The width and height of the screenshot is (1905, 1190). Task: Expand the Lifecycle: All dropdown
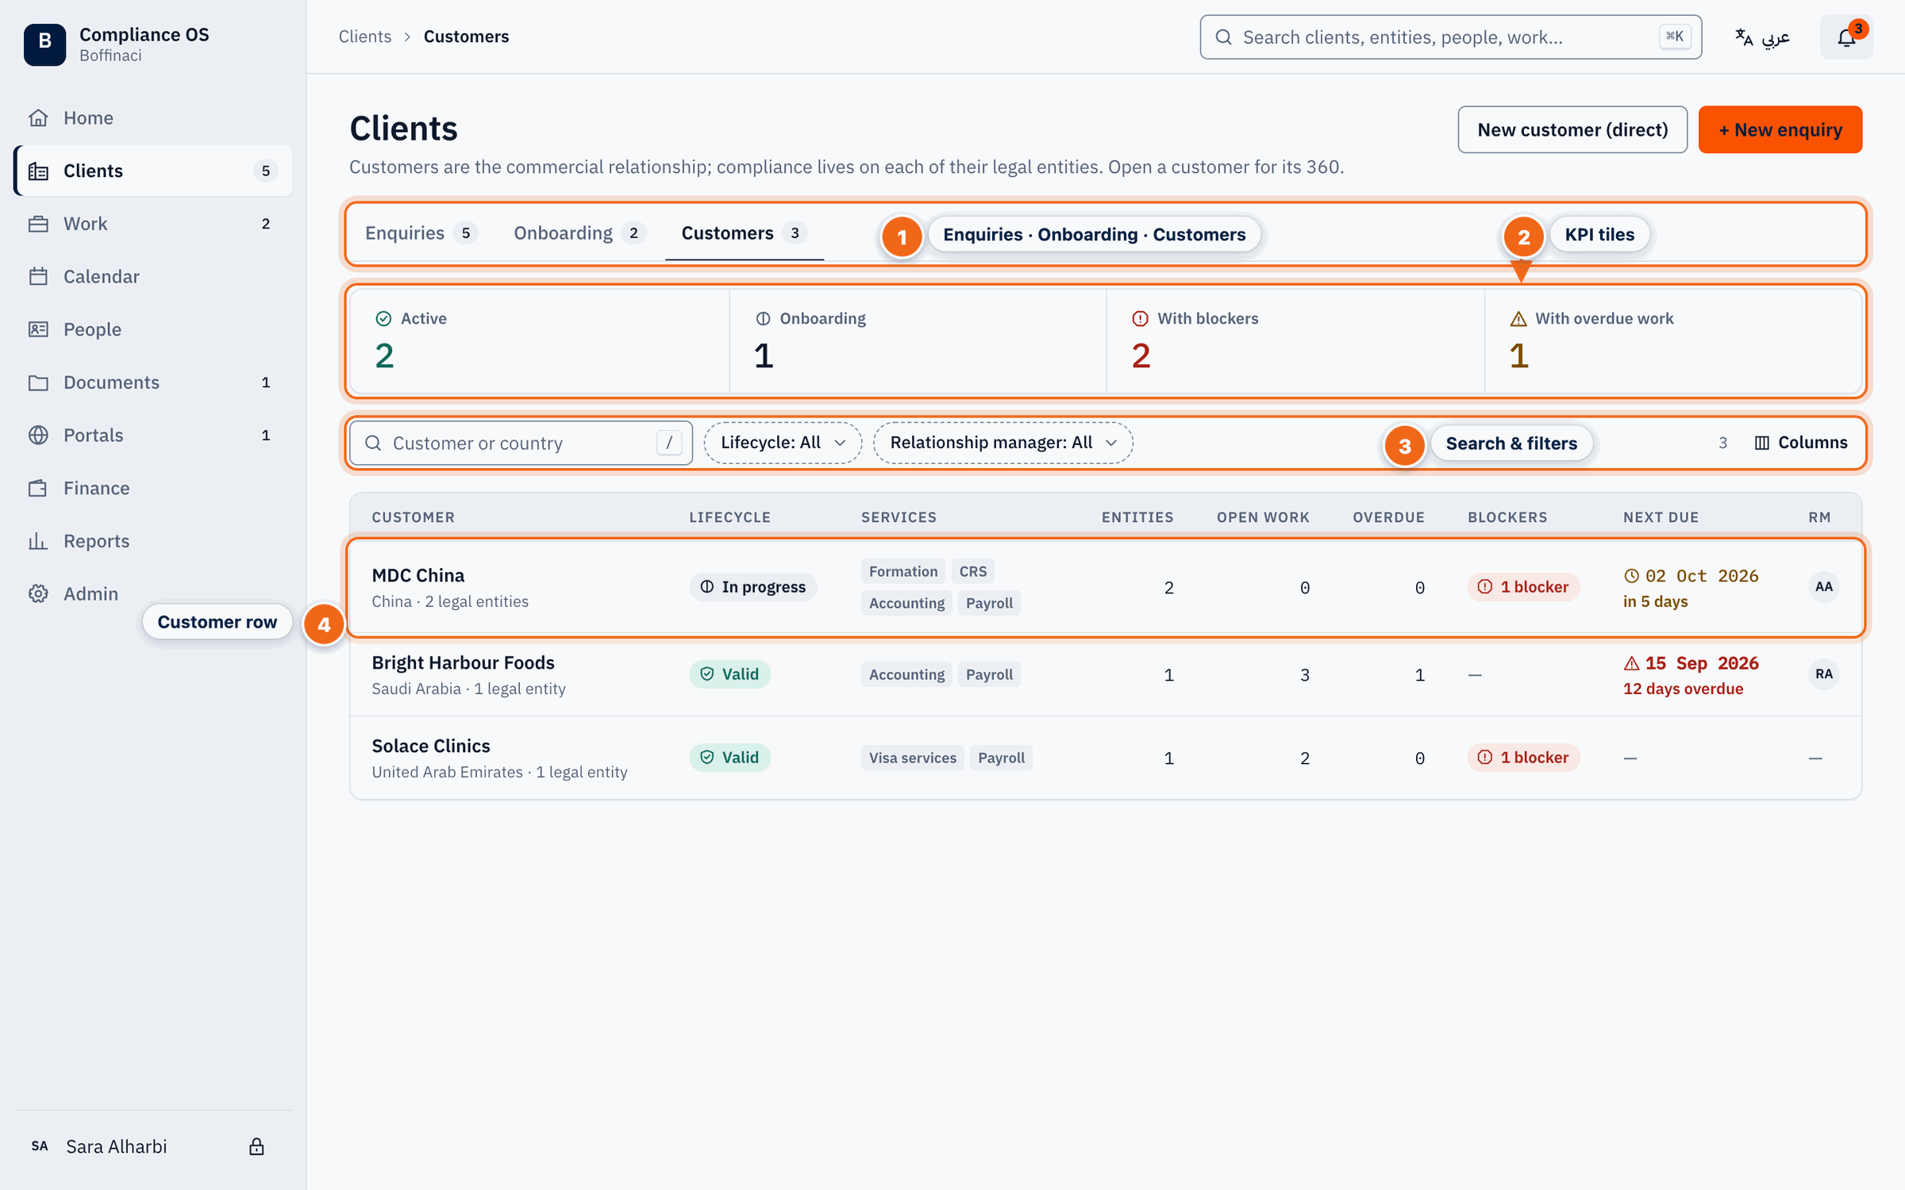[783, 443]
